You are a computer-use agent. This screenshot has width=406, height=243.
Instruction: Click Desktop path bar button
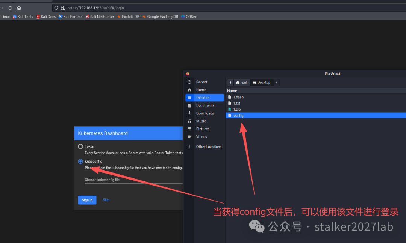point(262,82)
